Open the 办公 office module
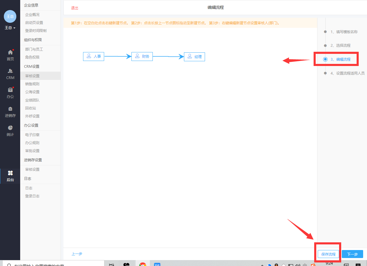 click(x=10, y=93)
